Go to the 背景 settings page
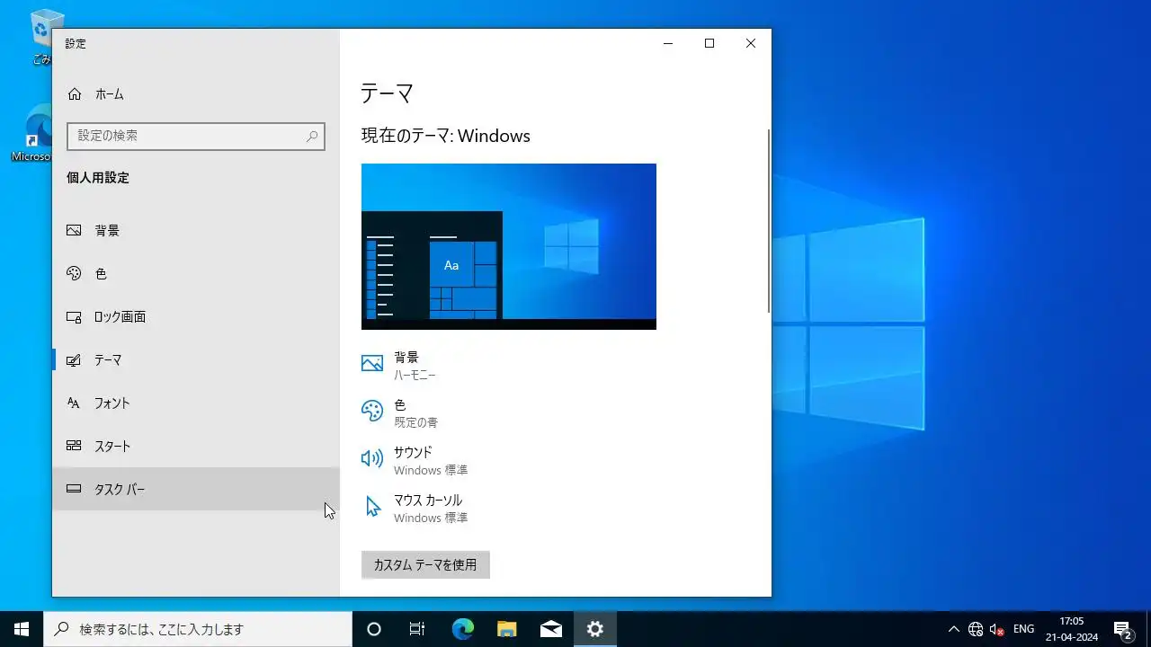Screen dimensions: 1151x647 click(x=196, y=231)
